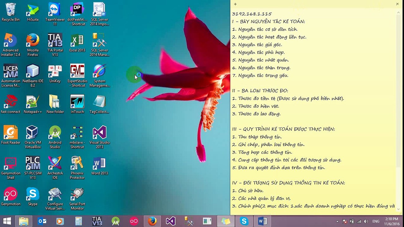Click note line 'Nguyên tắc giá gốc.'
This screenshot has height=227, width=404.
pos(260,45)
